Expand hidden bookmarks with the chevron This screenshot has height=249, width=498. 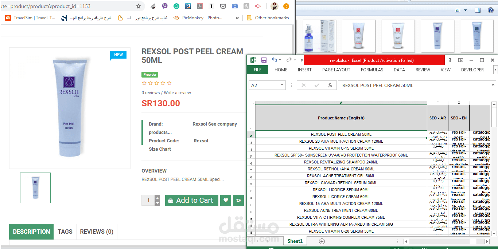(237, 17)
